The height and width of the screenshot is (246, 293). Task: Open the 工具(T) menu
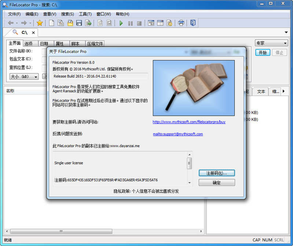[x=85, y=14]
